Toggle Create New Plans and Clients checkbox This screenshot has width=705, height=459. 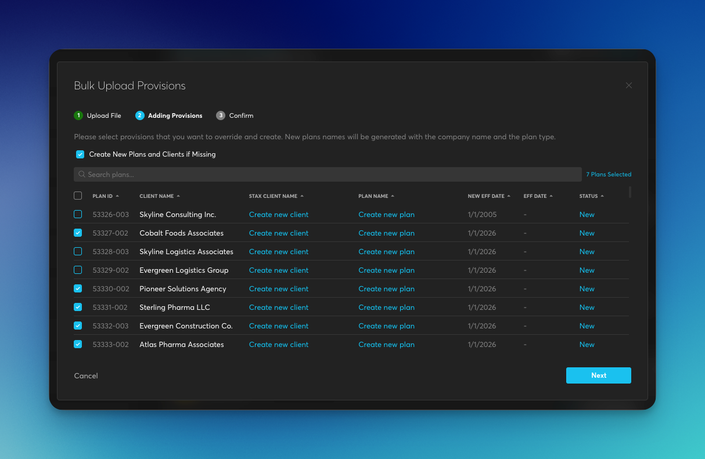(x=80, y=154)
